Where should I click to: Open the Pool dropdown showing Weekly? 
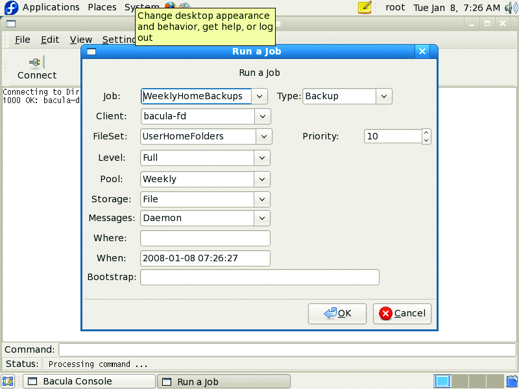[262, 179]
